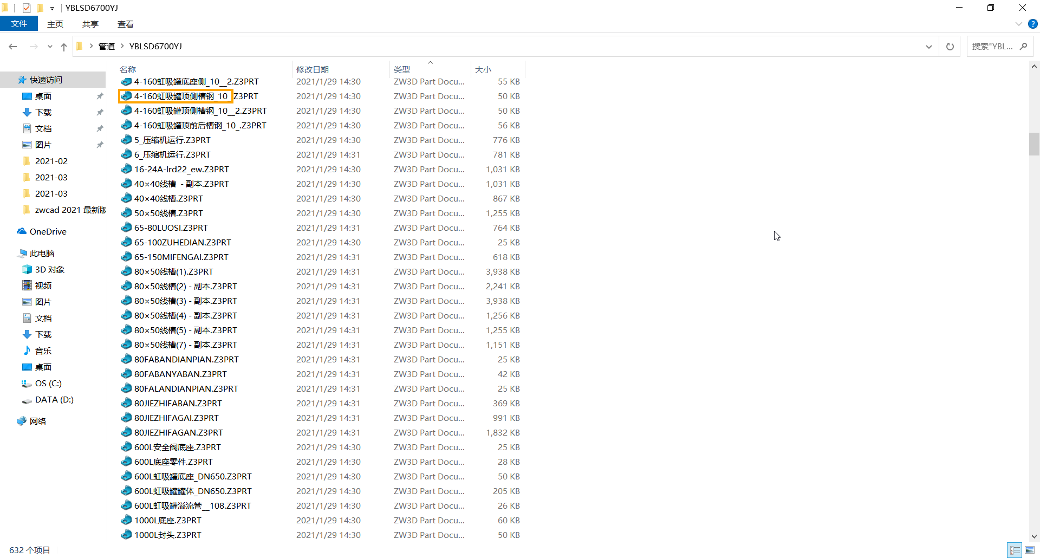Open 视频 under This PC
This screenshot has width=1040, height=558.
(x=43, y=286)
